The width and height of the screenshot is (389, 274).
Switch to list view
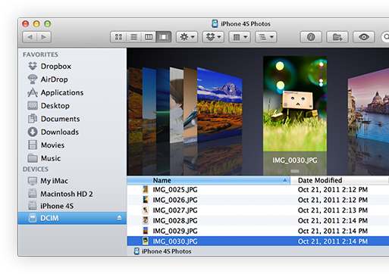click(x=133, y=37)
